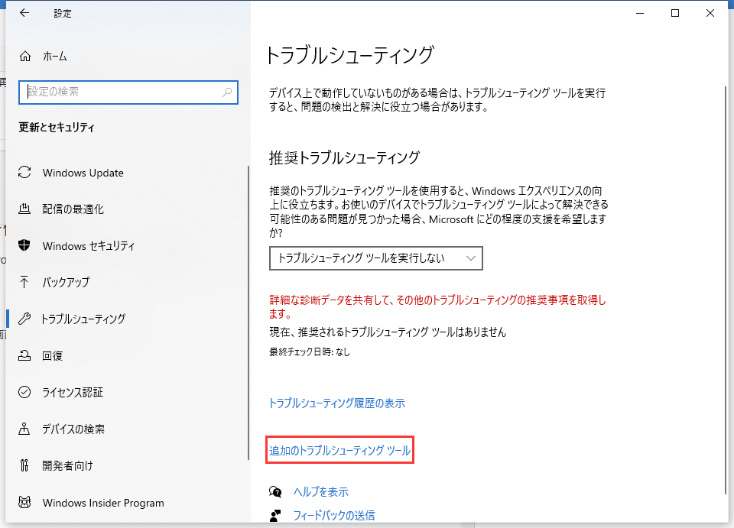Open トラブルシューティング履歴の表示 link

click(337, 403)
